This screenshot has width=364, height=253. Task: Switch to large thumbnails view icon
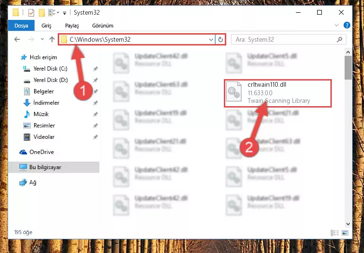[345, 233]
